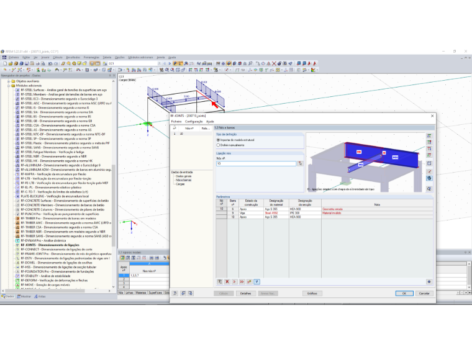This screenshot has width=472, height=354.
Task: Click the navigator scrollbar down arrow
Action: (x=114, y=287)
